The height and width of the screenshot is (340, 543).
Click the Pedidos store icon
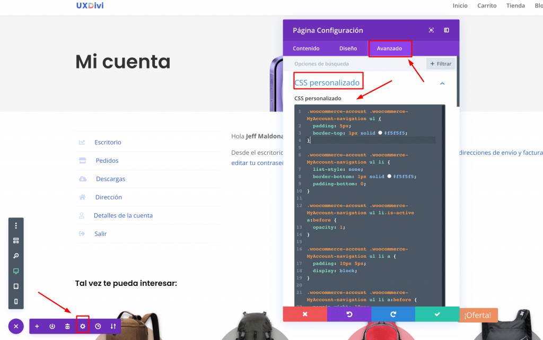[82, 160]
